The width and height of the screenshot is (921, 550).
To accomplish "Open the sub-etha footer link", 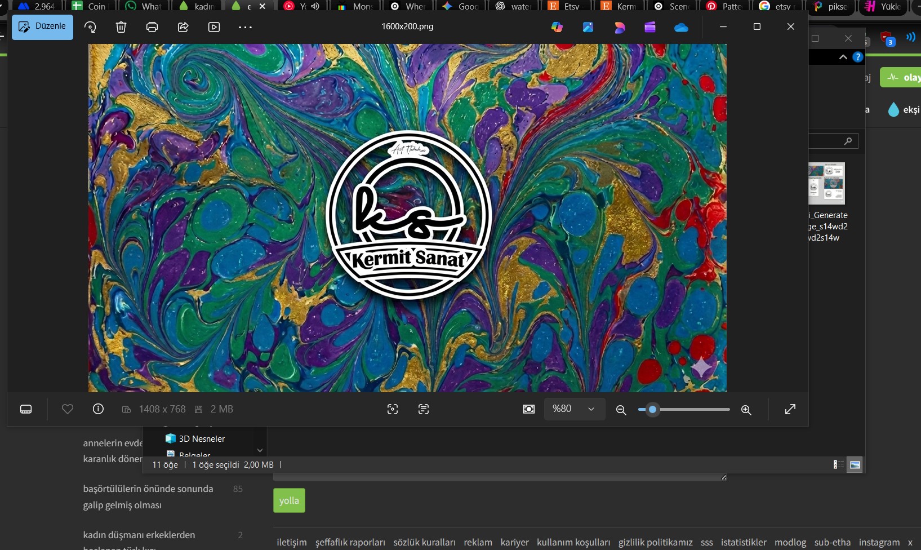I will point(833,542).
